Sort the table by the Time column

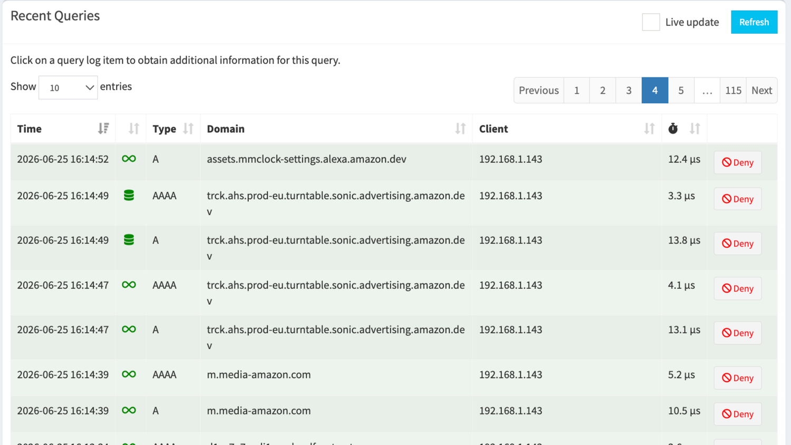click(x=103, y=129)
